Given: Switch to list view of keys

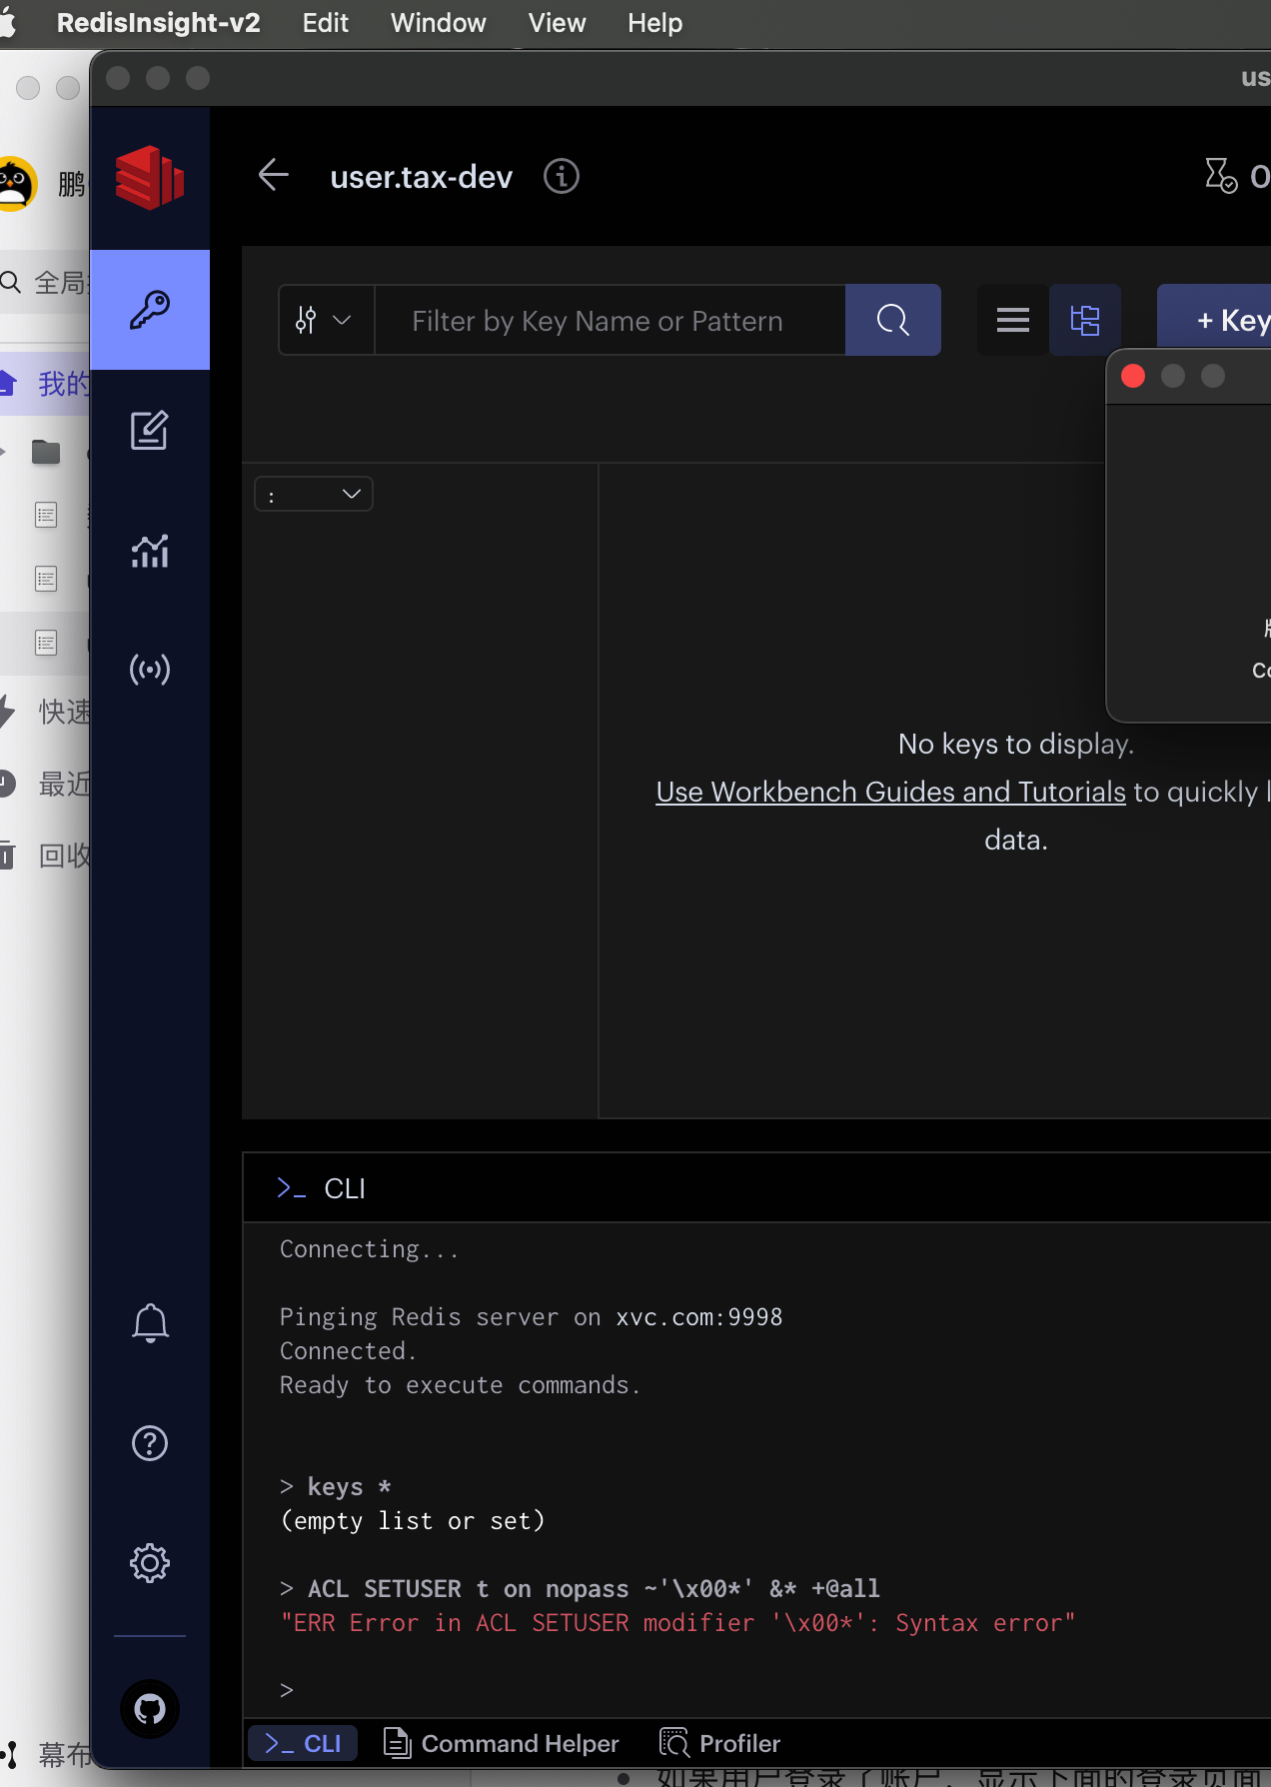Looking at the screenshot, I should [x=1012, y=320].
